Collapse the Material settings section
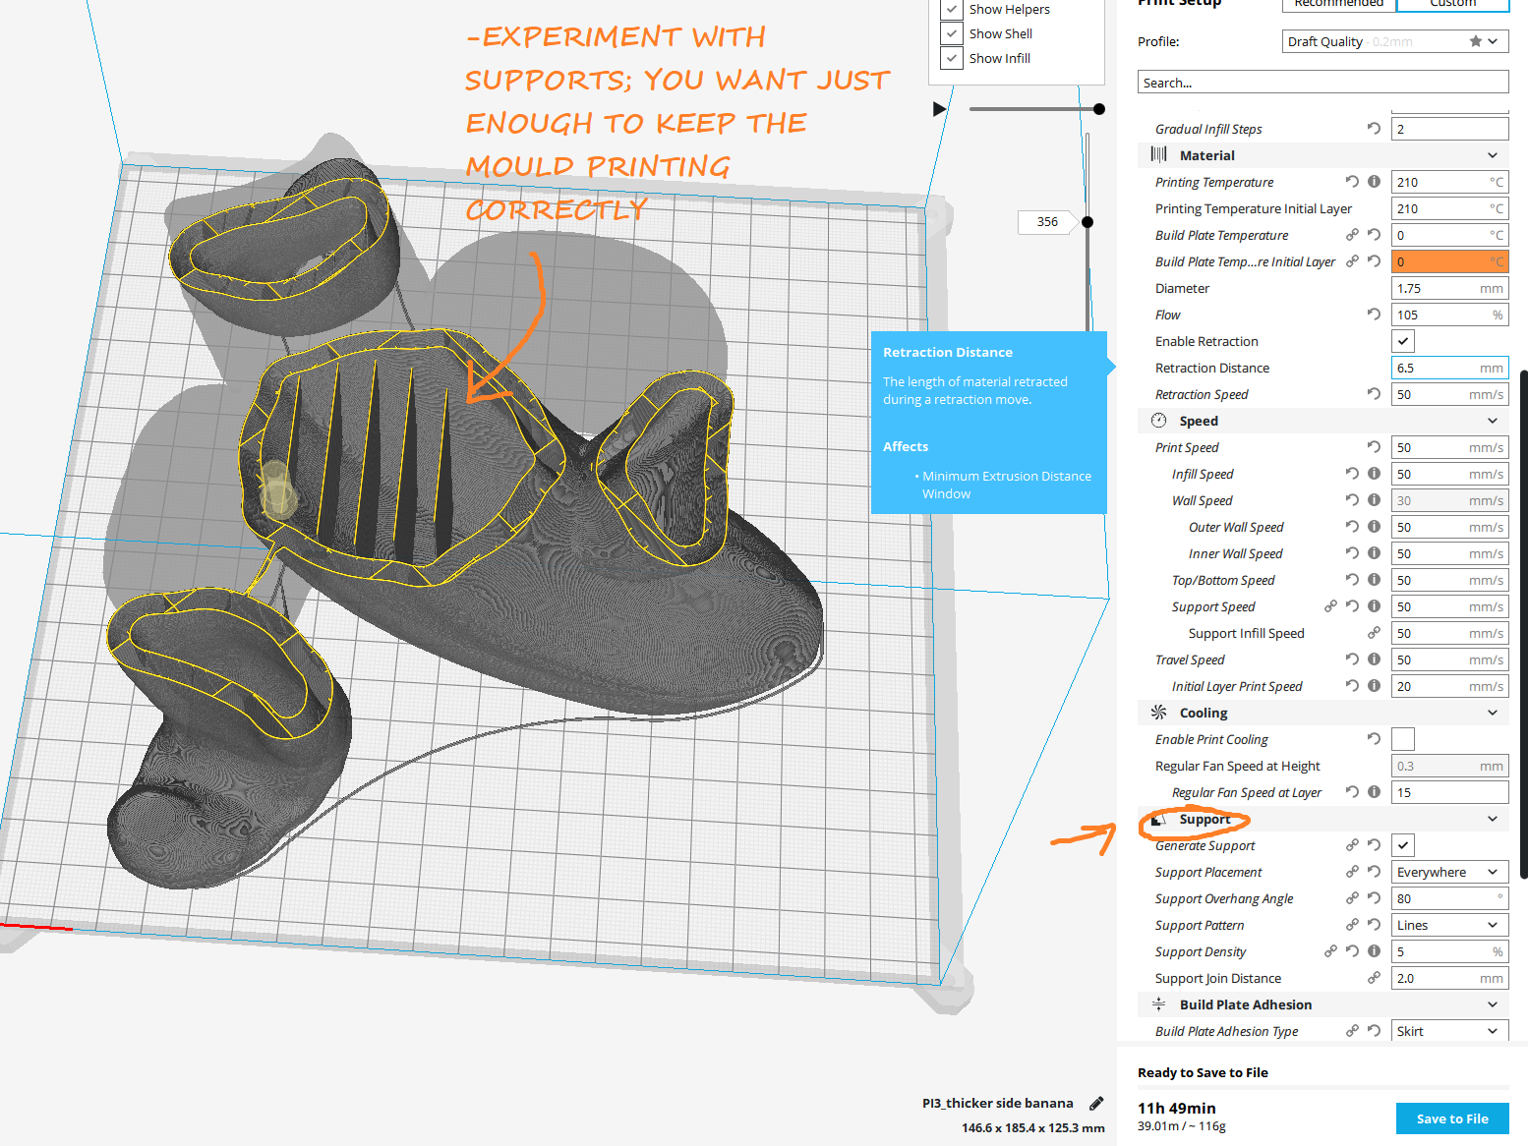 (1493, 155)
